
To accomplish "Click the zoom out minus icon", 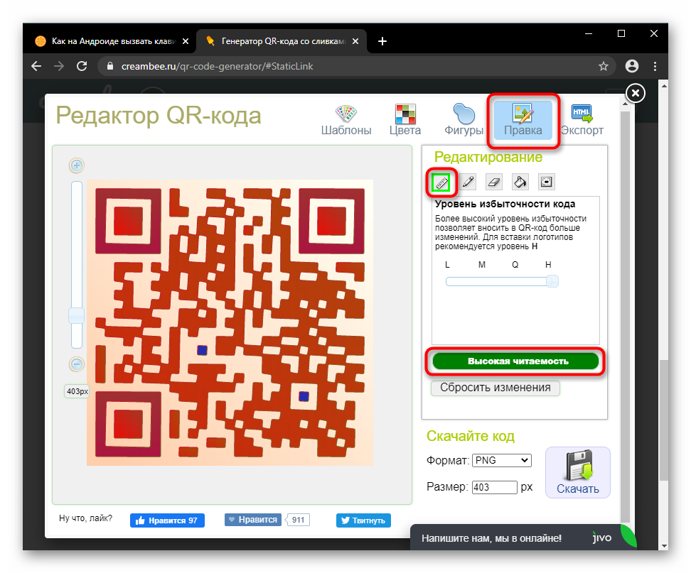I will (77, 364).
